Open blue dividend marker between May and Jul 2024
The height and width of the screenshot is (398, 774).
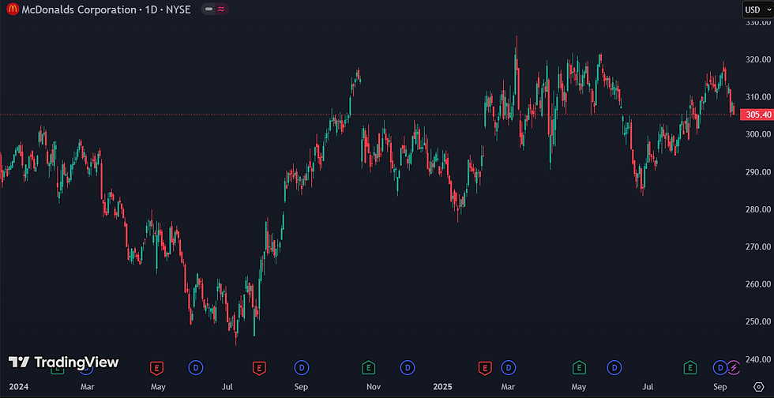tap(196, 367)
